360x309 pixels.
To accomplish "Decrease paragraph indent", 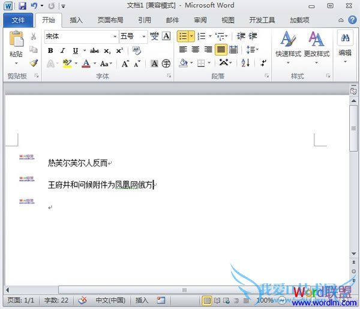I will coord(241,36).
